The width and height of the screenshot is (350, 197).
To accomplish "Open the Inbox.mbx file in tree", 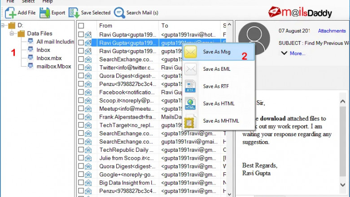I will click(49, 58).
